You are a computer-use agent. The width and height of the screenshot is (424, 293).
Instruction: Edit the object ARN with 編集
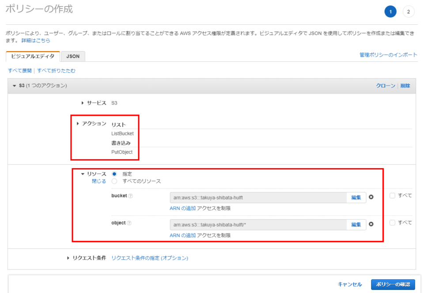(x=356, y=225)
